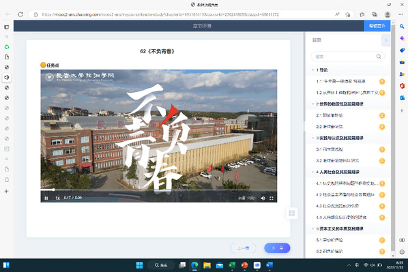The image size is (408, 272).
Task: Mute the video volume speaker icon
Action: coord(263,198)
